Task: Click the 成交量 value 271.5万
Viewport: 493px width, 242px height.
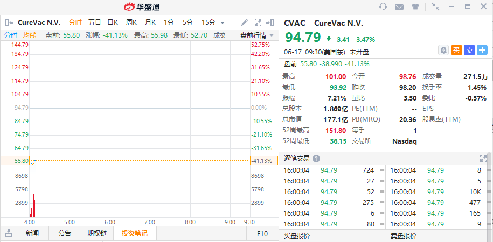Action: point(476,76)
